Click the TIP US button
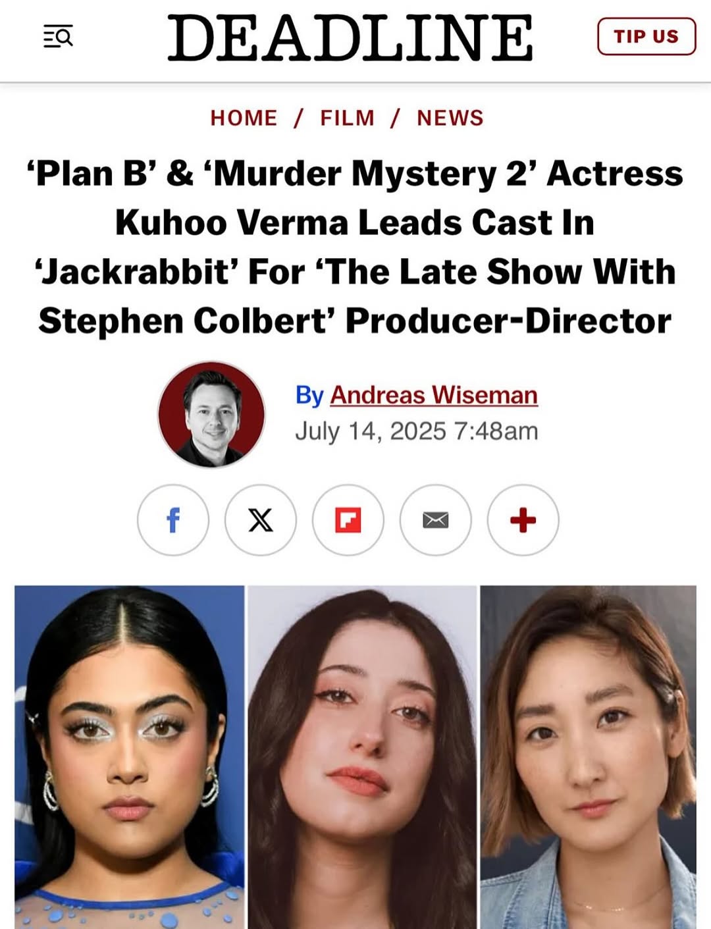This screenshot has height=929, width=711. pos(646,36)
